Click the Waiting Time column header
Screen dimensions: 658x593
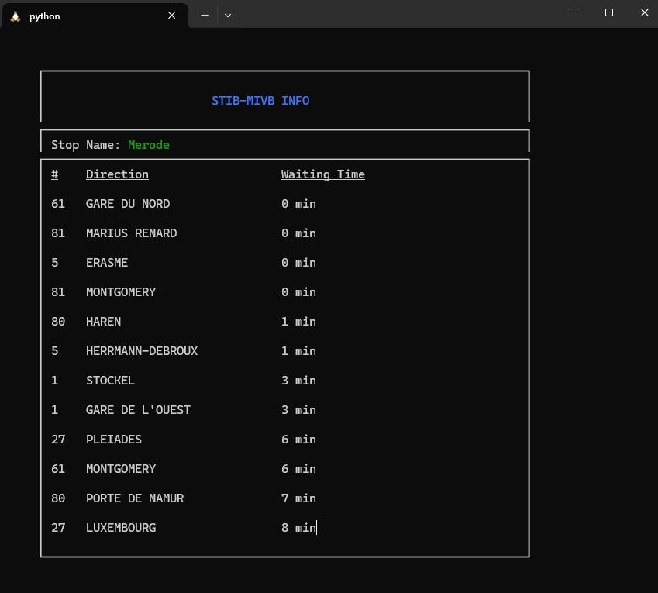coord(322,174)
